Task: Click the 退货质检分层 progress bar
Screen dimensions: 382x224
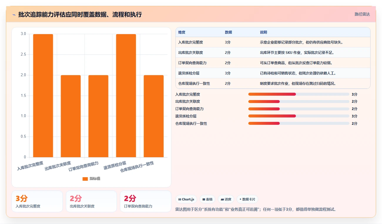Action: (299, 116)
